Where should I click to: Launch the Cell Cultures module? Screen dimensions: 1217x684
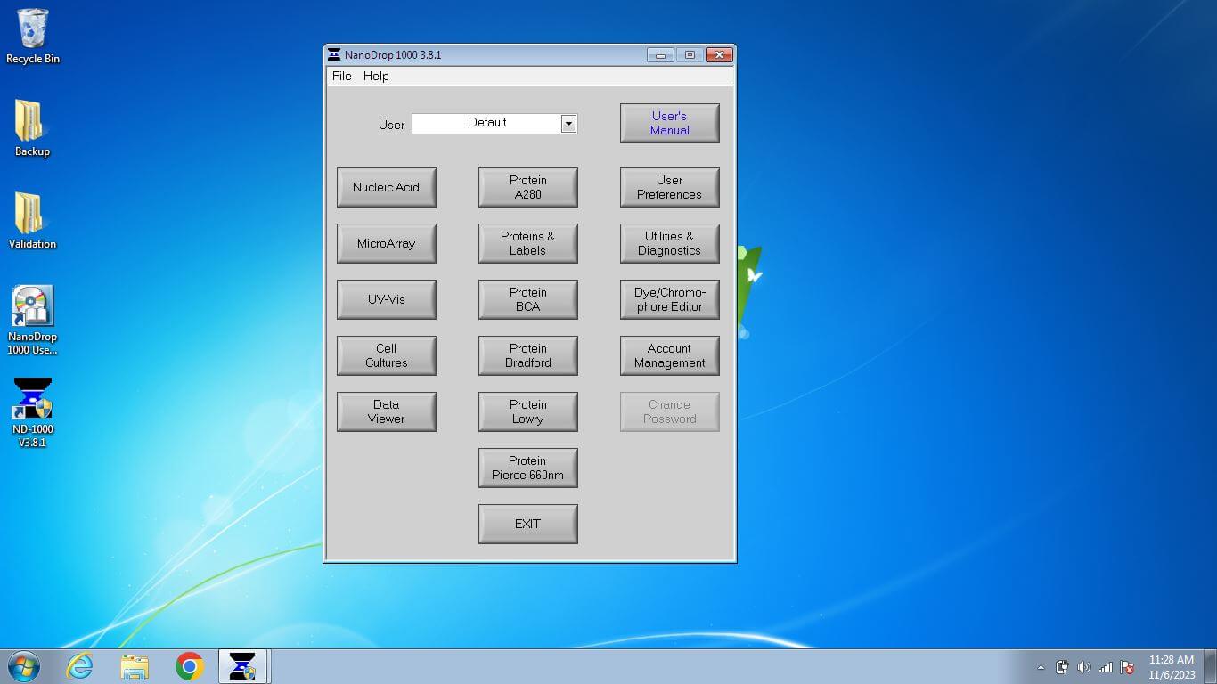(x=387, y=355)
